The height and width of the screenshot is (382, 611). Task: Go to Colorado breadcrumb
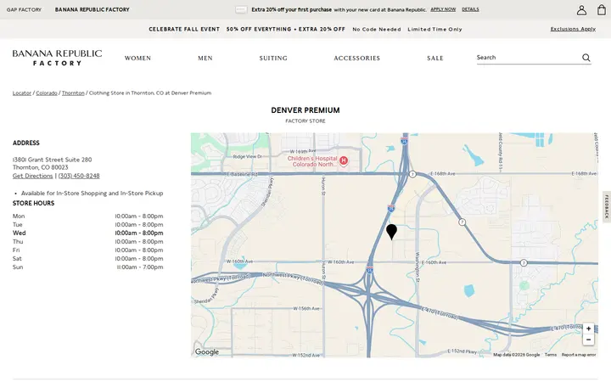pyautogui.click(x=47, y=93)
